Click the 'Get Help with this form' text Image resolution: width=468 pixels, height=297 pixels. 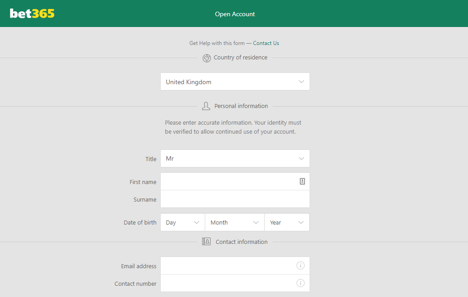[x=217, y=43]
